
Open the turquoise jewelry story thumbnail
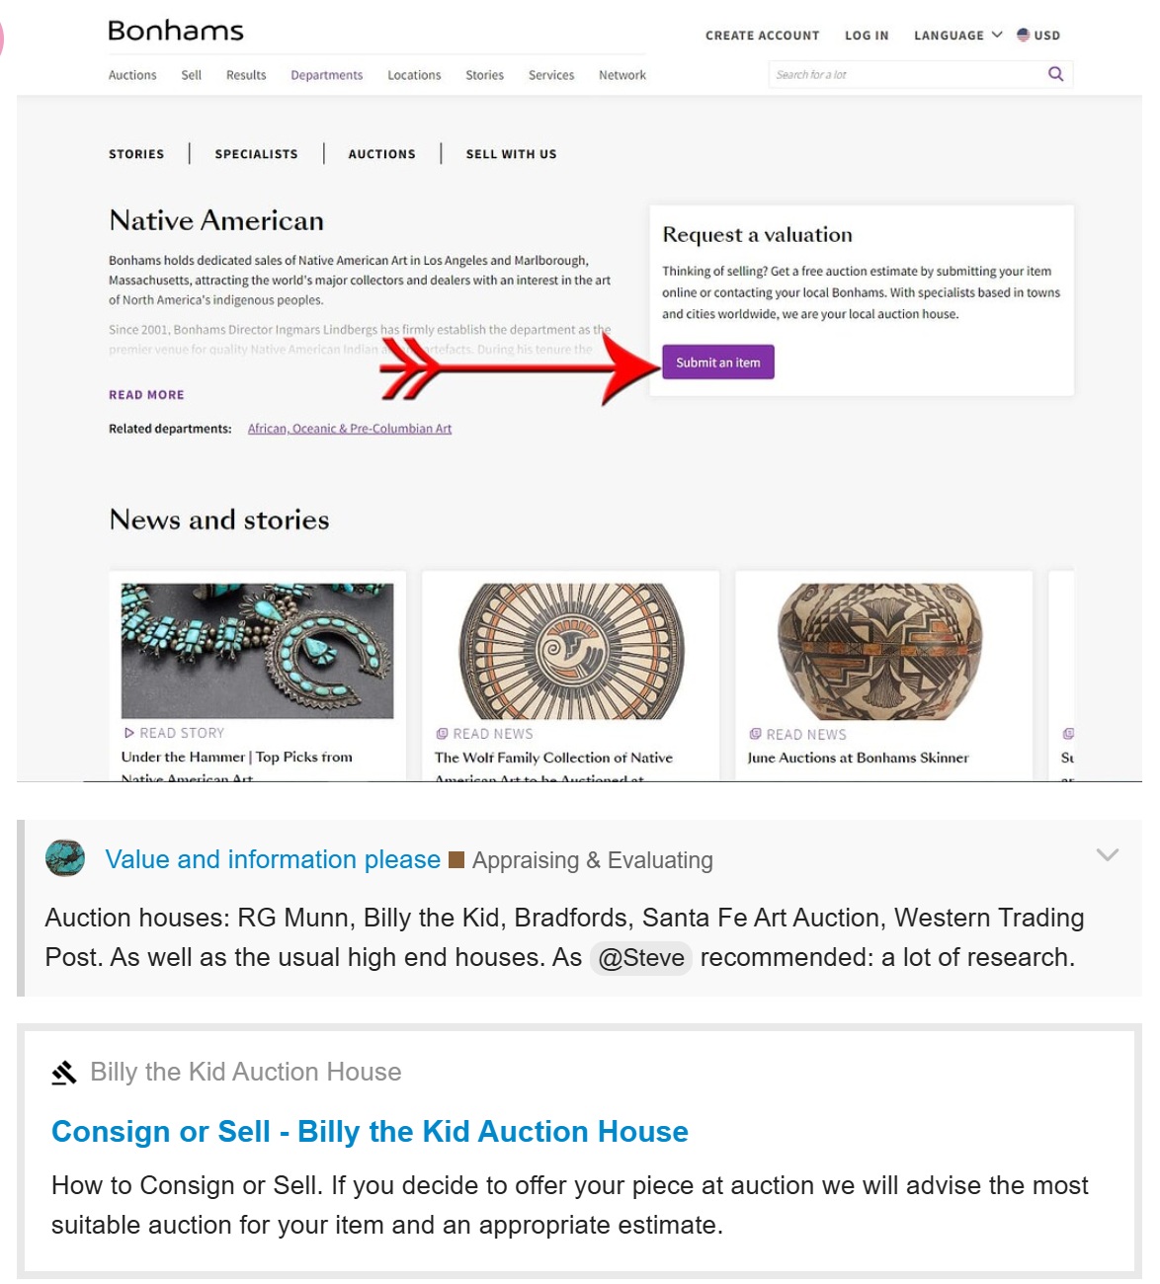tap(257, 650)
